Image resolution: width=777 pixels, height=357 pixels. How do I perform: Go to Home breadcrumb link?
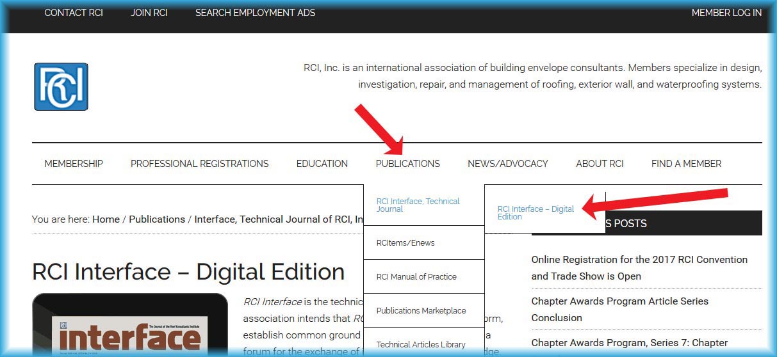pyautogui.click(x=106, y=219)
